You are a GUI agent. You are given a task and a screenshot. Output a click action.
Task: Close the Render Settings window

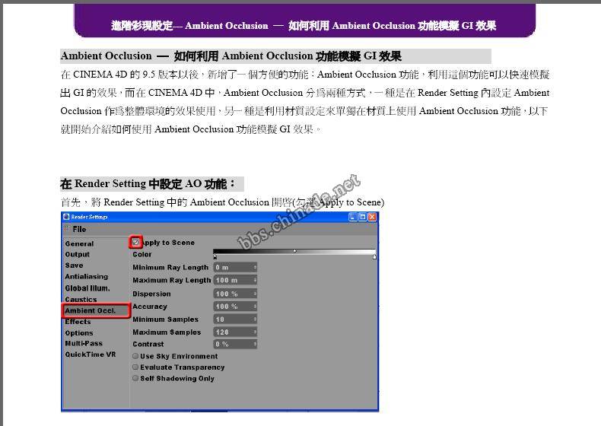pyautogui.click(x=372, y=217)
